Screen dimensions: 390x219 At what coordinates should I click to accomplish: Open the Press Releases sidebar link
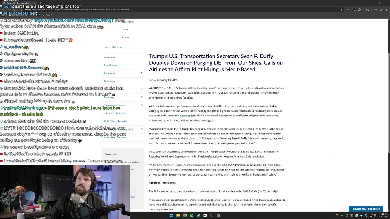(x=111, y=65)
